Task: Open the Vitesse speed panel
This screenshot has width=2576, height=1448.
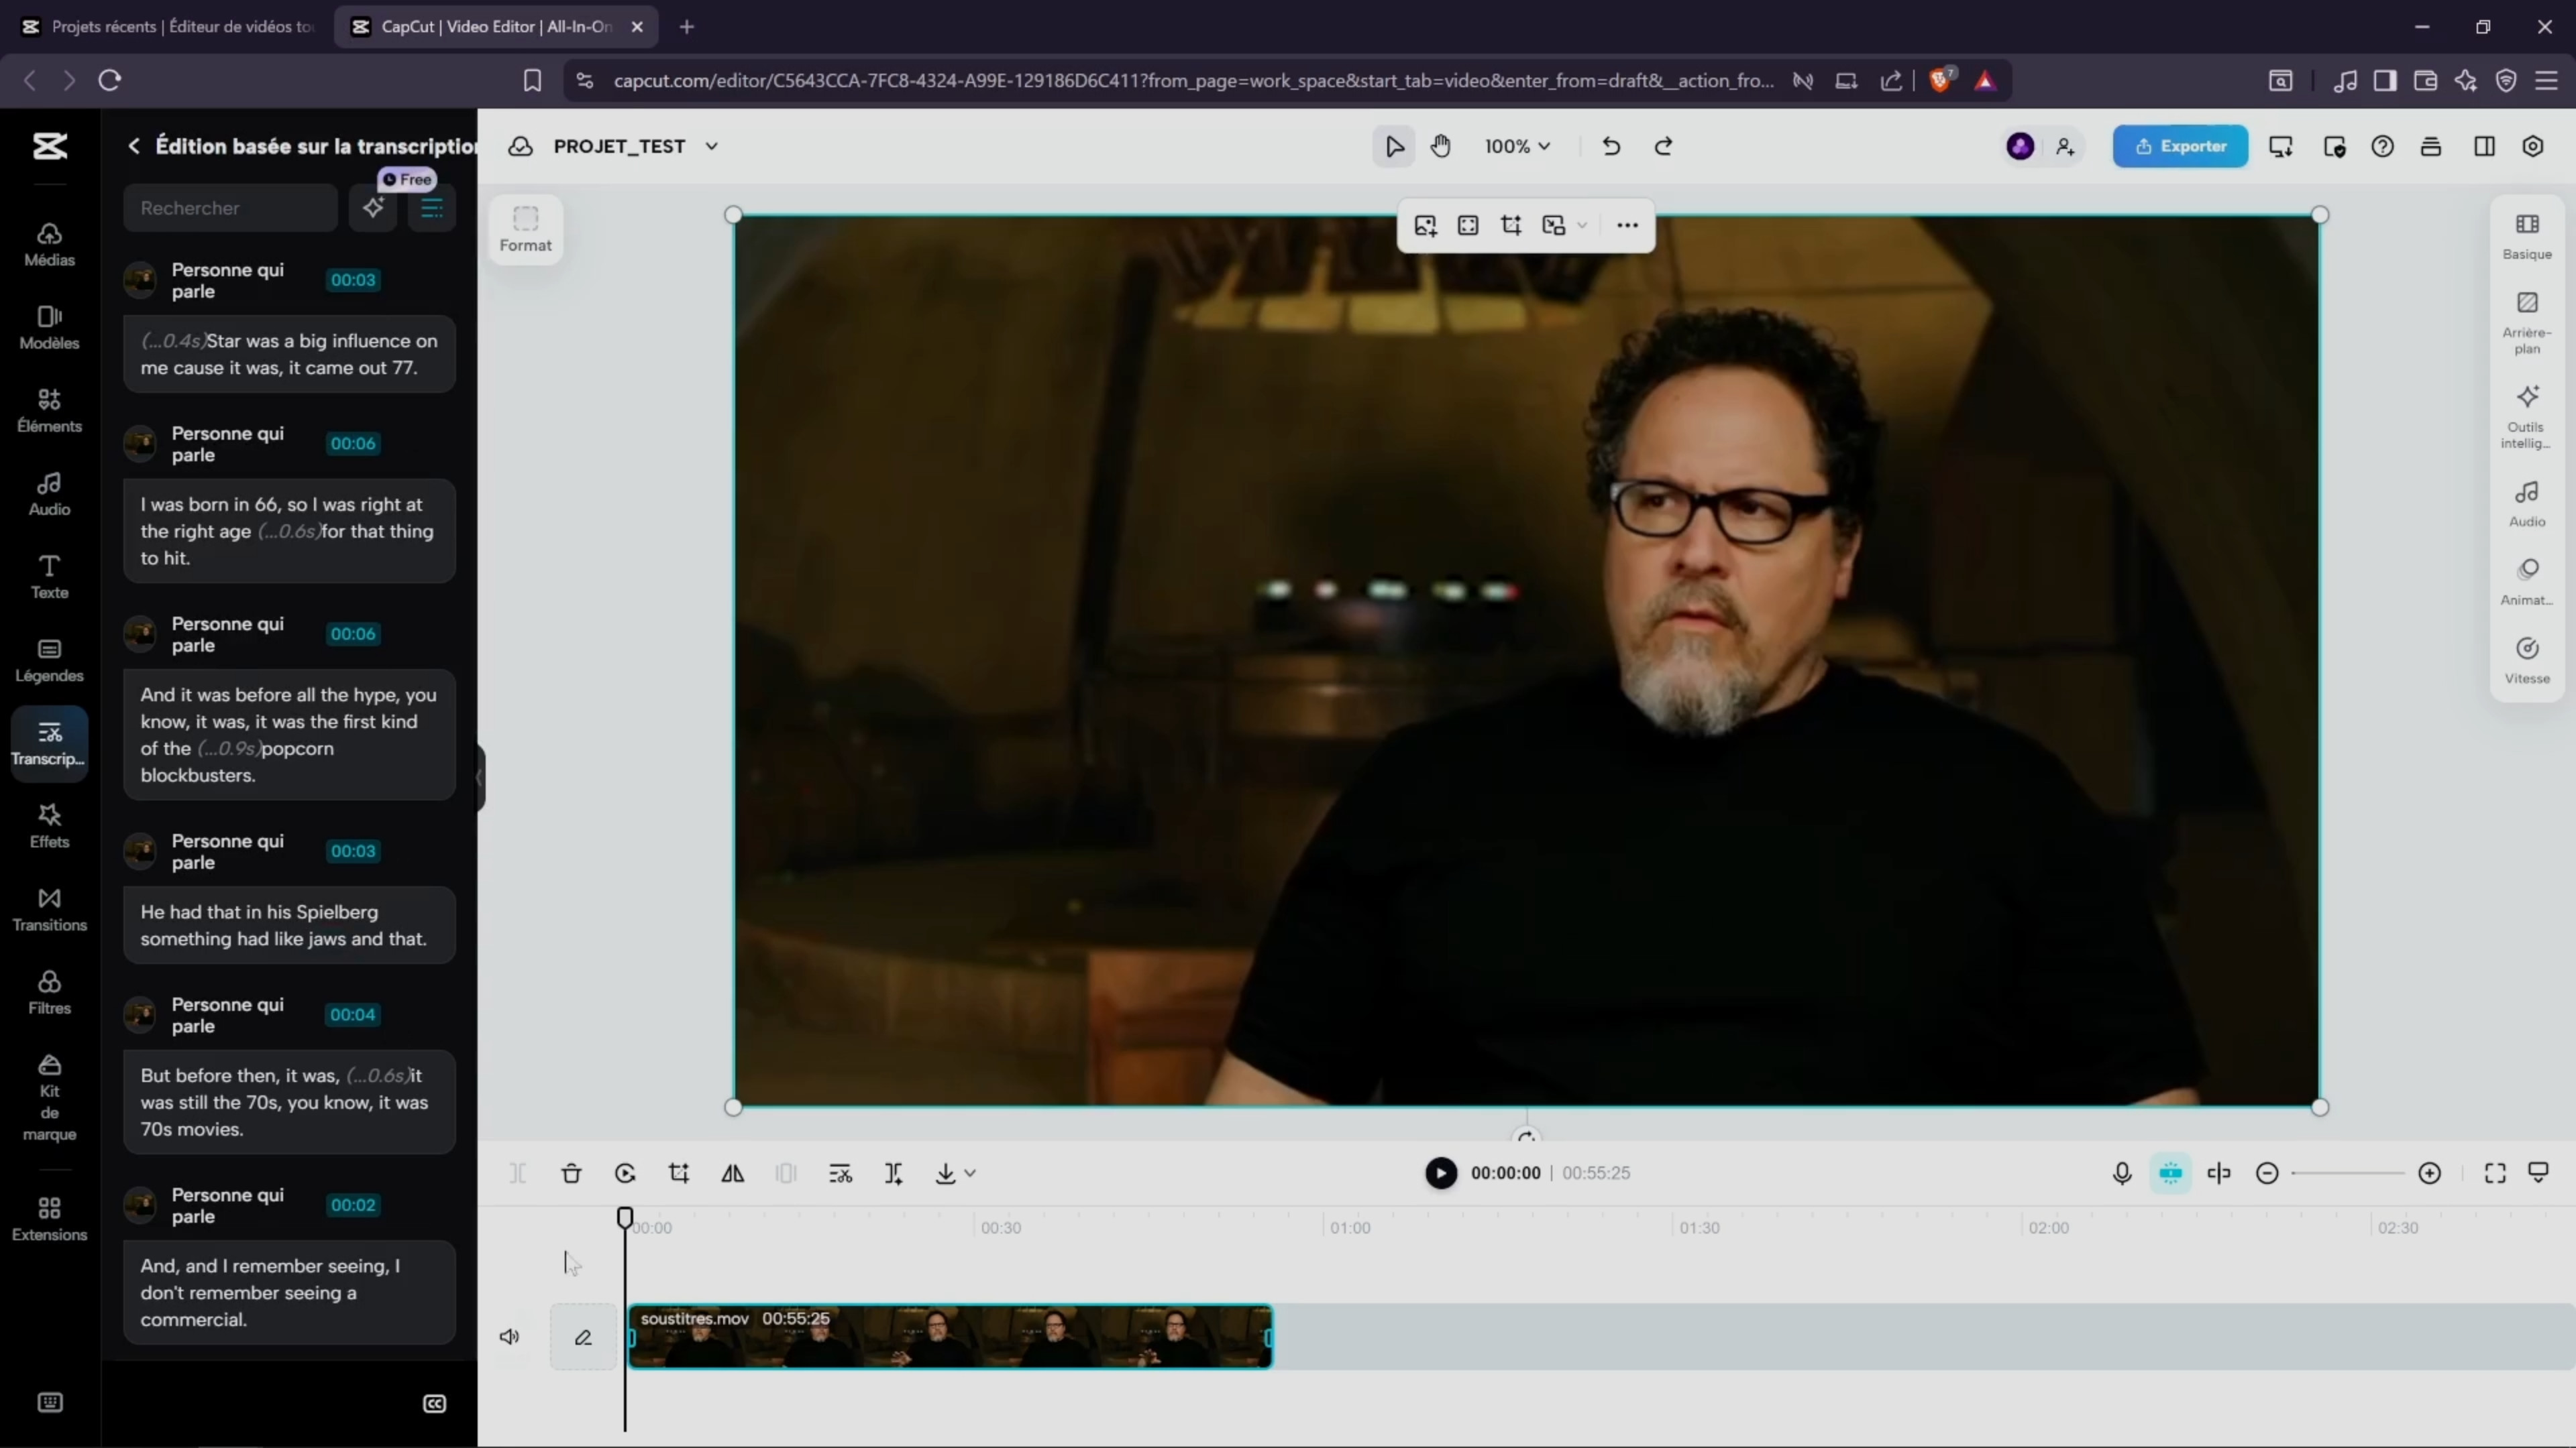Action: tap(2526, 660)
